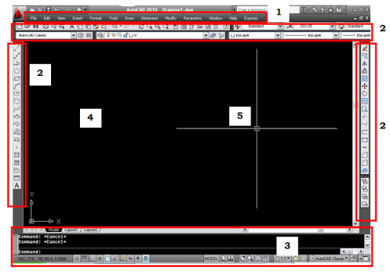The width and height of the screenshot is (390, 279).
Task: Select the Mirror tool
Action: (x=365, y=63)
